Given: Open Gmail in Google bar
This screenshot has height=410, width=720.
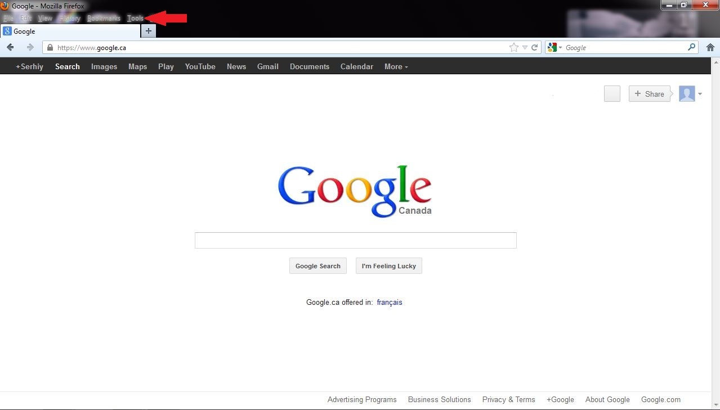Looking at the screenshot, I should (268, 66).
